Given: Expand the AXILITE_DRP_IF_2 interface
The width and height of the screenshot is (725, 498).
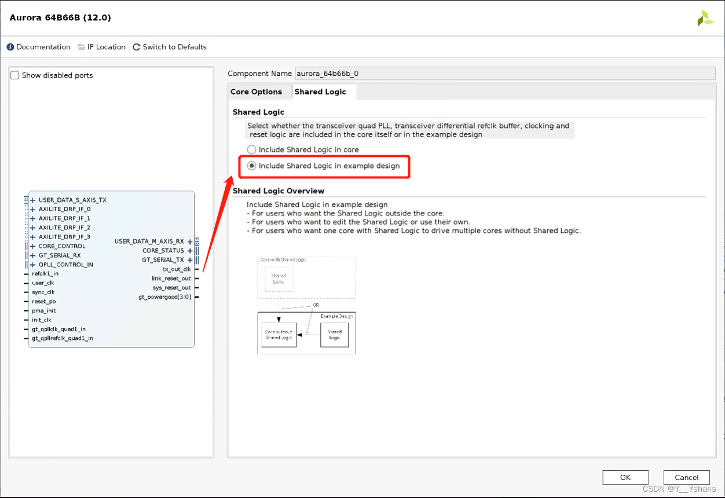Looking at the screenshot, I should point(33,228).
